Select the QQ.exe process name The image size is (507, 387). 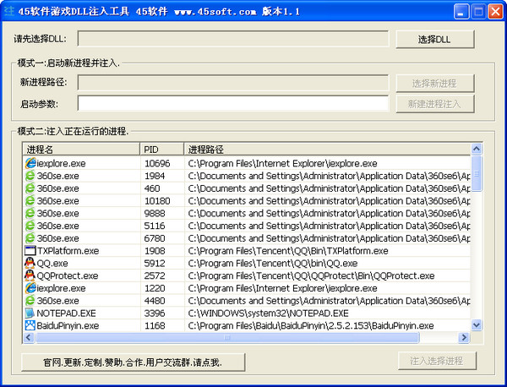[52, 263]
